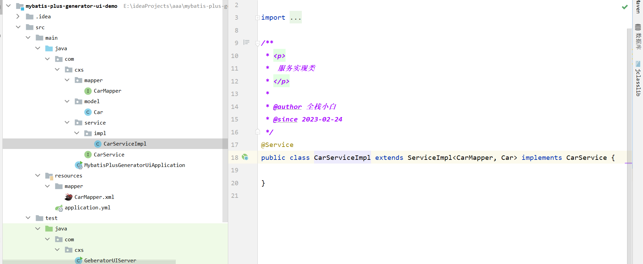Collapse the mybatis-plus-generator-ui-demo project root
The height and width of the screenshot is (264, 643).
click(8, 6)
